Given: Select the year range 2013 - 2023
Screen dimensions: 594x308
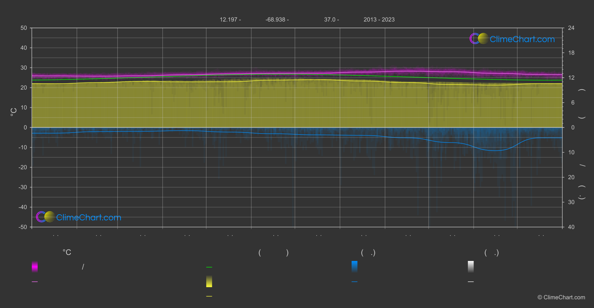Looking at the screenshot, I should (x=379, y=20).
